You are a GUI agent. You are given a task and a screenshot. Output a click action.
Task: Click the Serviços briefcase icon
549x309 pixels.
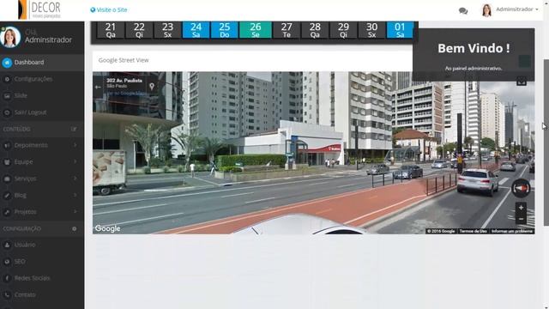(7, 179)
